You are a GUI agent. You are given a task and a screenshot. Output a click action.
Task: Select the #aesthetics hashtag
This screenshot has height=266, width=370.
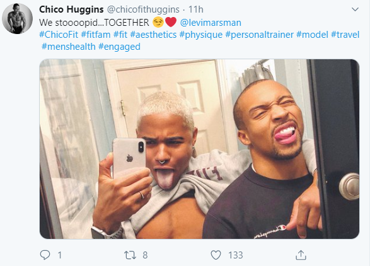[153, 35]
